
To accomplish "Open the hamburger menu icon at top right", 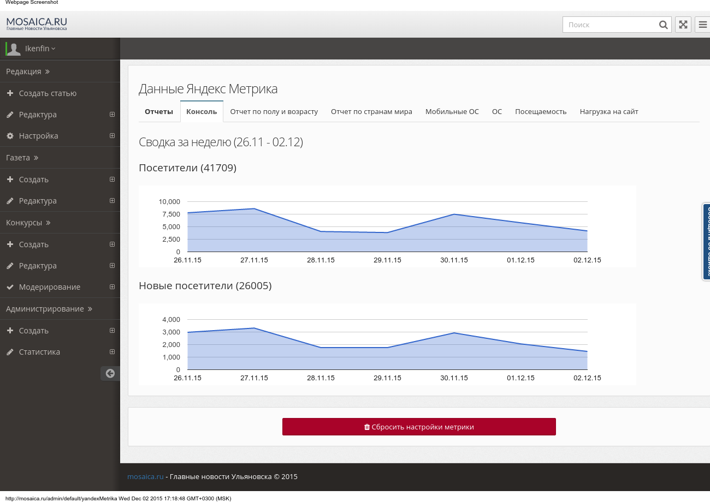I will point(703,25).
